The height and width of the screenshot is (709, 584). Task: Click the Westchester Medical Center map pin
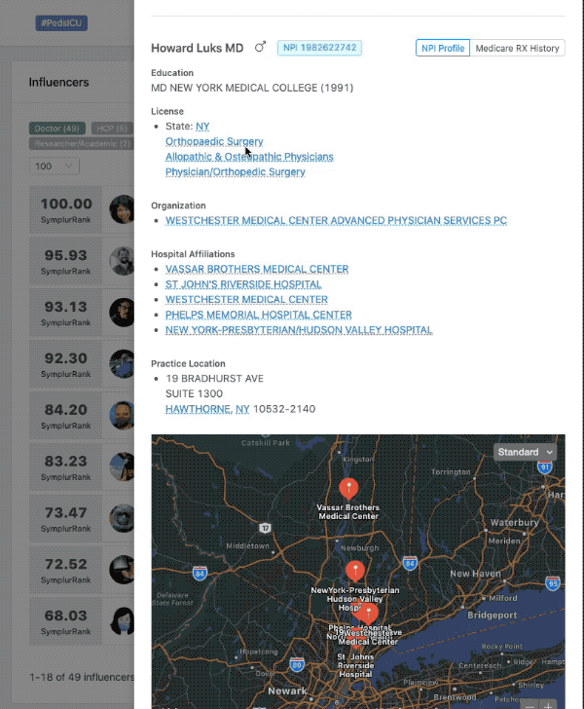click(x=369, y=615)
